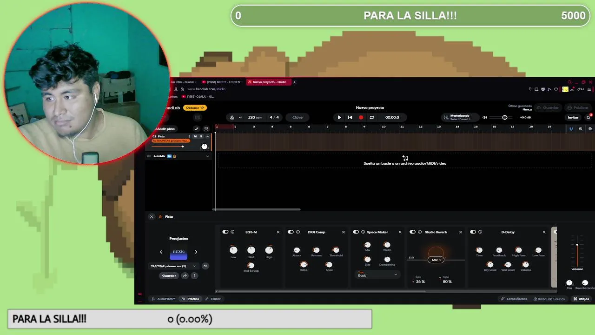This screenshot has width=595, height=335.
Task: Open the Letras/notas panel
Action: [x=514, y=299]
